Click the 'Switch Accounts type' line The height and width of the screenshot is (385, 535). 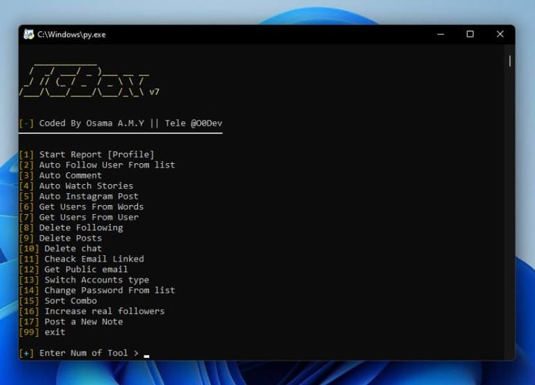click(84, 280)
